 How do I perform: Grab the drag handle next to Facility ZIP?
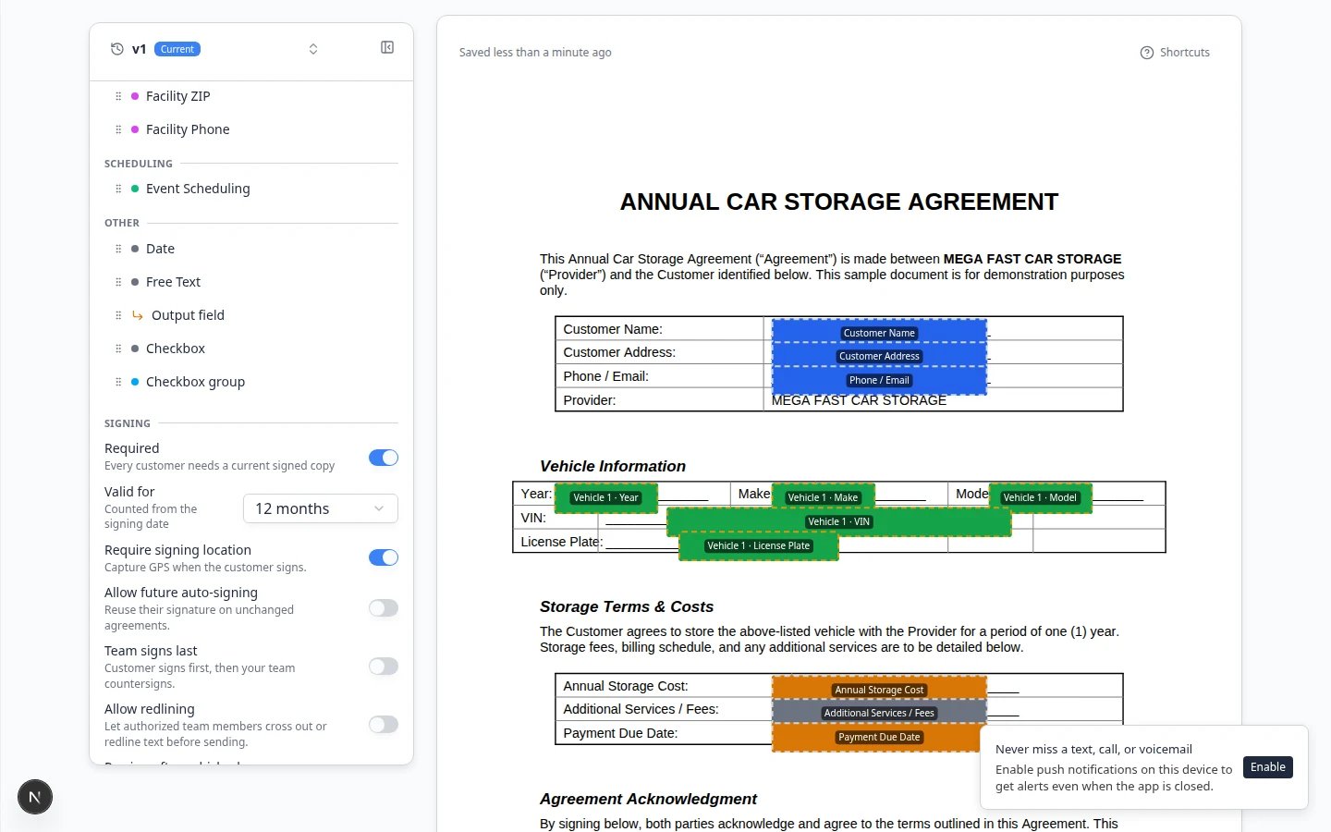point(118,96)
